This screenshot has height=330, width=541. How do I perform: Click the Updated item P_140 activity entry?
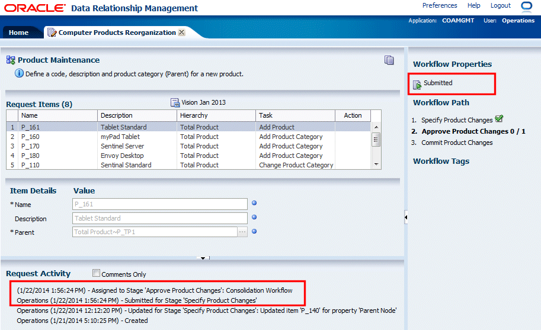point(207,310)
